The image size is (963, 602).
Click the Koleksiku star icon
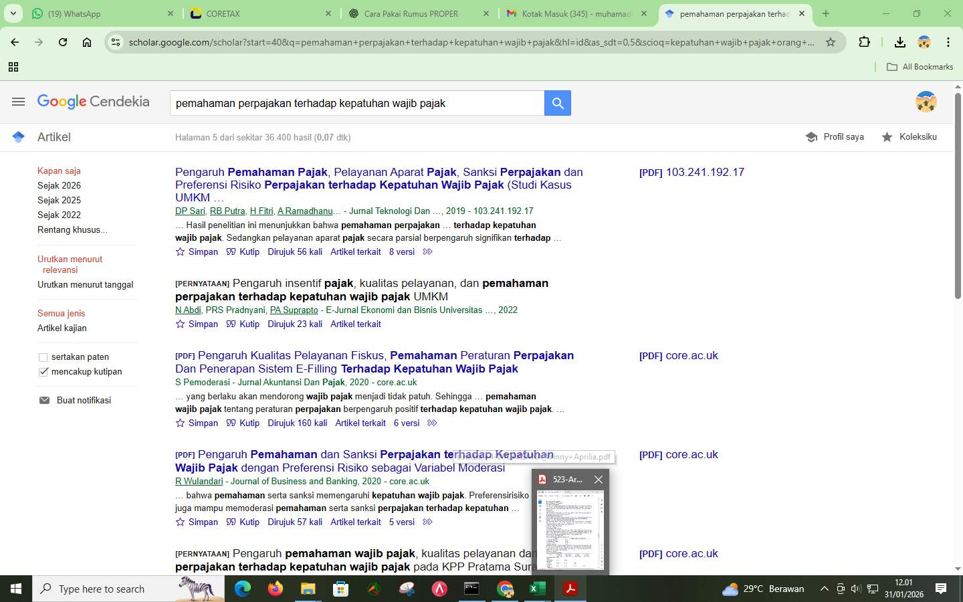887,137
